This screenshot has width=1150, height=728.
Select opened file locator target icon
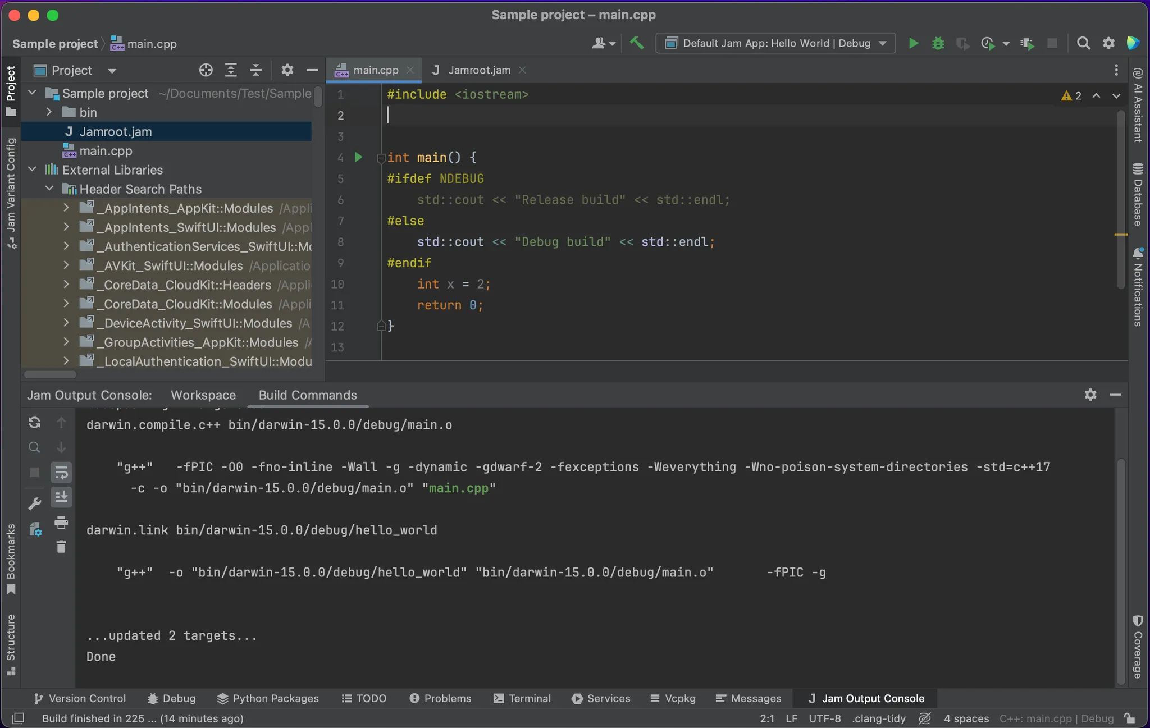[206, 70]
